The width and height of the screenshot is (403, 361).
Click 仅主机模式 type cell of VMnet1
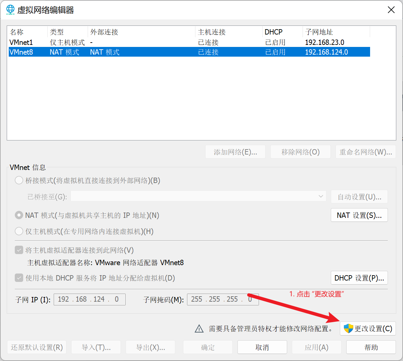coord(67,42)
